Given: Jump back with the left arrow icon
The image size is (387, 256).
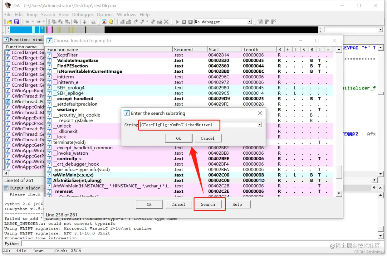Looking at the screenshot, I should 27,22.
